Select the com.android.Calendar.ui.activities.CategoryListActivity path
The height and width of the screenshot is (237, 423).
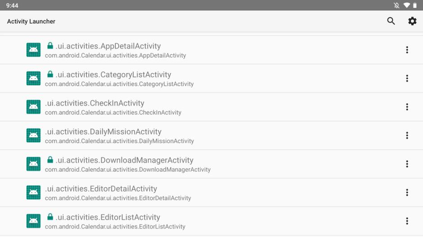119,84
